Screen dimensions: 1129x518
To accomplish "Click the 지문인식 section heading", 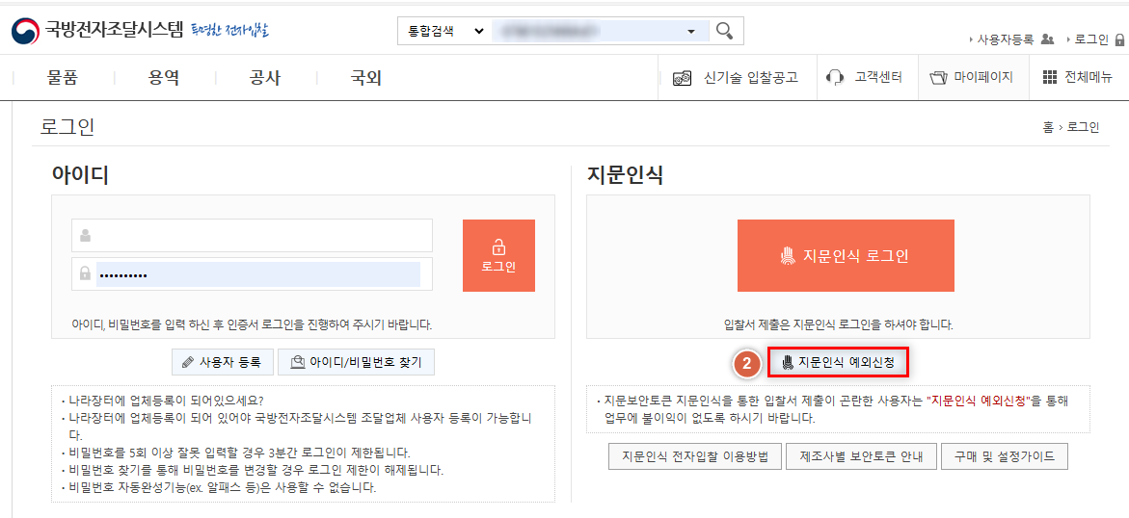I will [625, 175].
